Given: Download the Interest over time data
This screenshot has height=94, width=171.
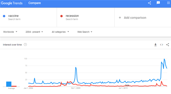Looking at the screenshot, I should pyautogui.click(x=155, y=45).
